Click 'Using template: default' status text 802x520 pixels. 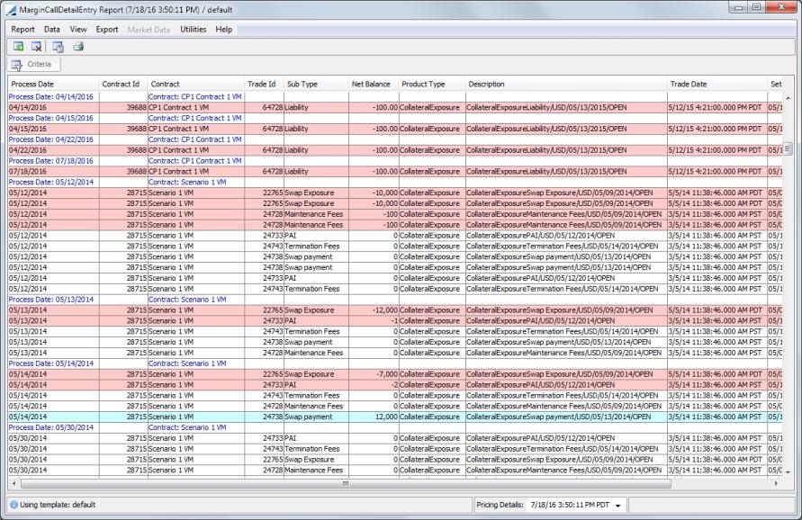pyautogui.click(x=58, y=505)
